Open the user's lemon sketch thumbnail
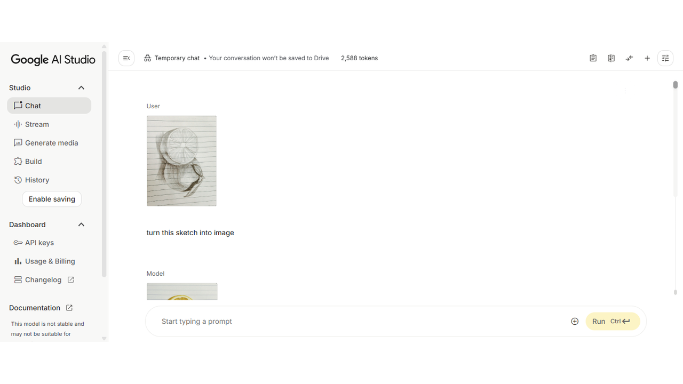 click(181, 161)
